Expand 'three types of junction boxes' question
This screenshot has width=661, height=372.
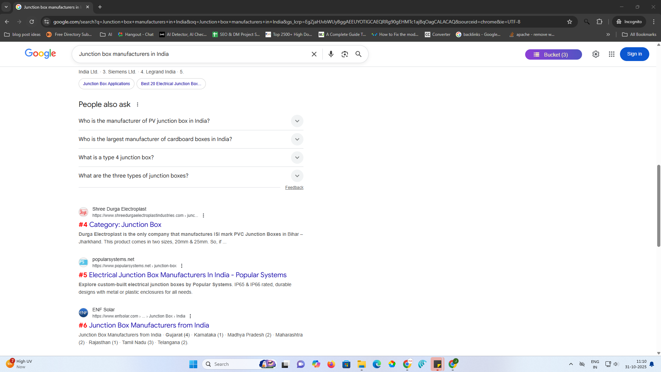coord(297,176)
